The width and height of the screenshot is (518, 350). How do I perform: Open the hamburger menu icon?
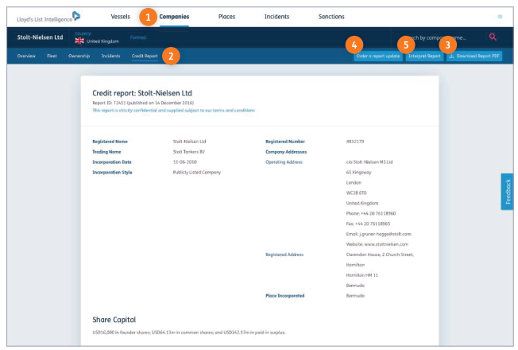500,17
